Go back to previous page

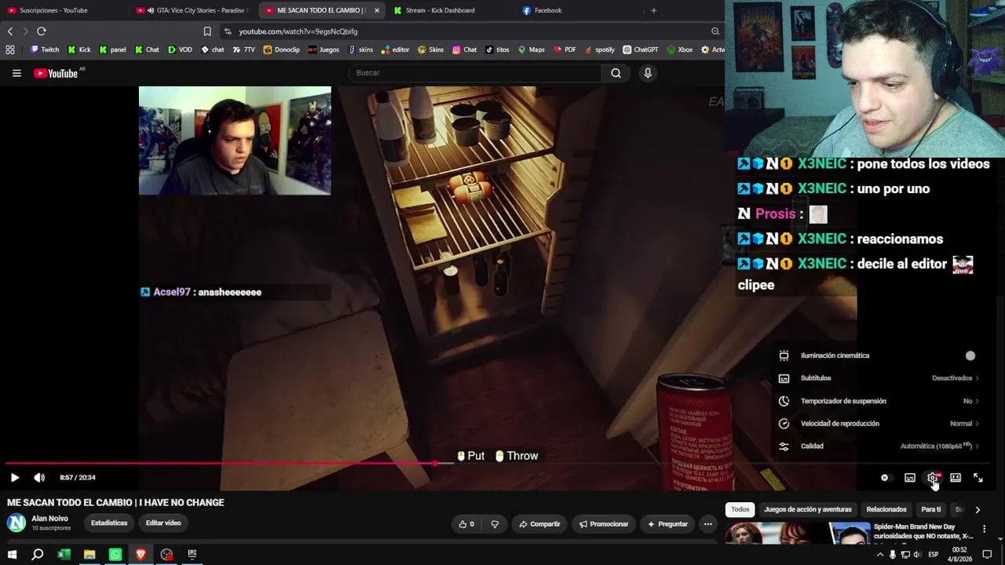coord(10,31)
